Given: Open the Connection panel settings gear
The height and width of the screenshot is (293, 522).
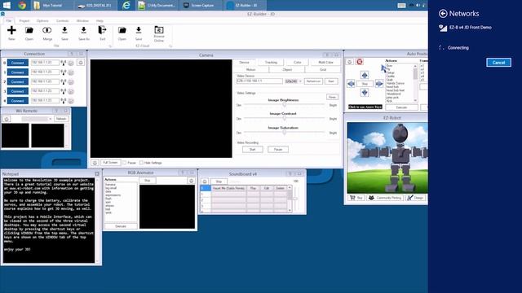Looking at the screenshot, I should [x=81, y=63].
